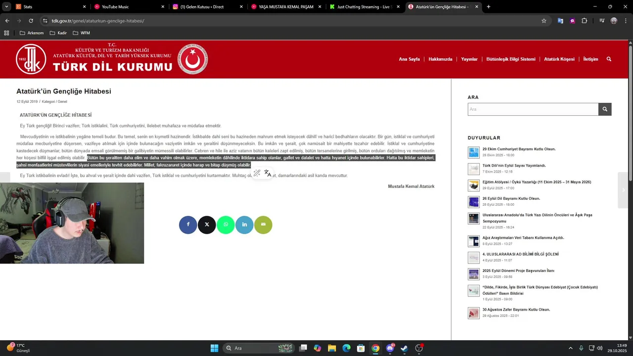Share the article on Facebook
This screenshot has width=633, height=356.
188,224
